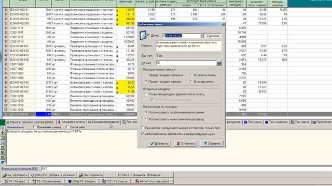The height and width of the screenshot is (186, 332).
Task: Click the Русский language button
Action: [213, 36]
